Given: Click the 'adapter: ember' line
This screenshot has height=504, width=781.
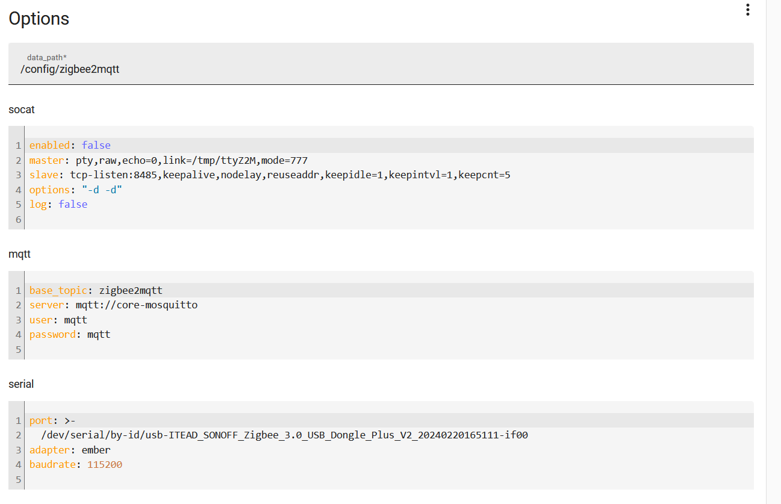Looking at the screenshot, I should pos(70,450).
